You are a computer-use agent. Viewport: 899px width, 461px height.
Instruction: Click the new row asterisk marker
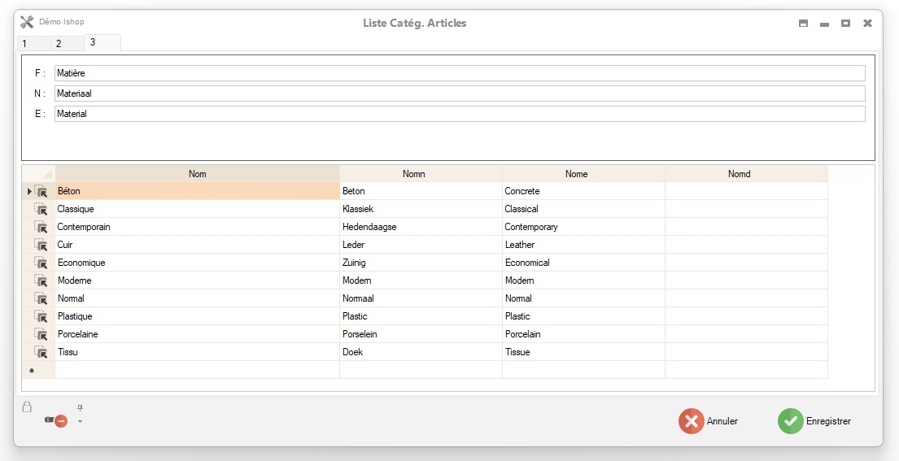pyautogui.click(x=31, y=371)
